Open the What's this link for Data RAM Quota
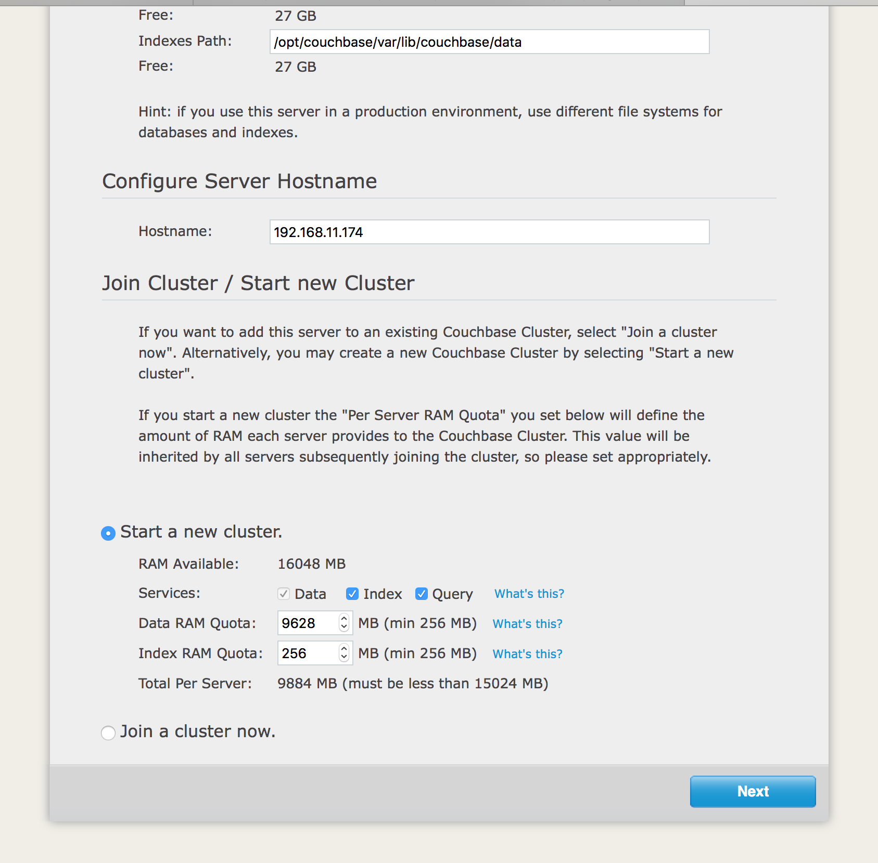 [x=528, y=623]
